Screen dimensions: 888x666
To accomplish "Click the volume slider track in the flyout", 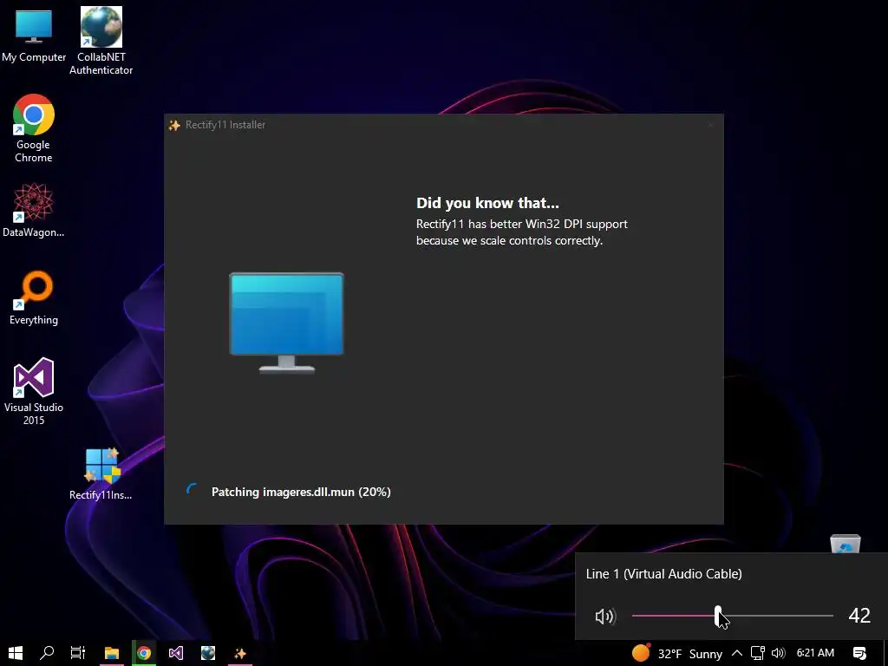I will tap(732, 616).
